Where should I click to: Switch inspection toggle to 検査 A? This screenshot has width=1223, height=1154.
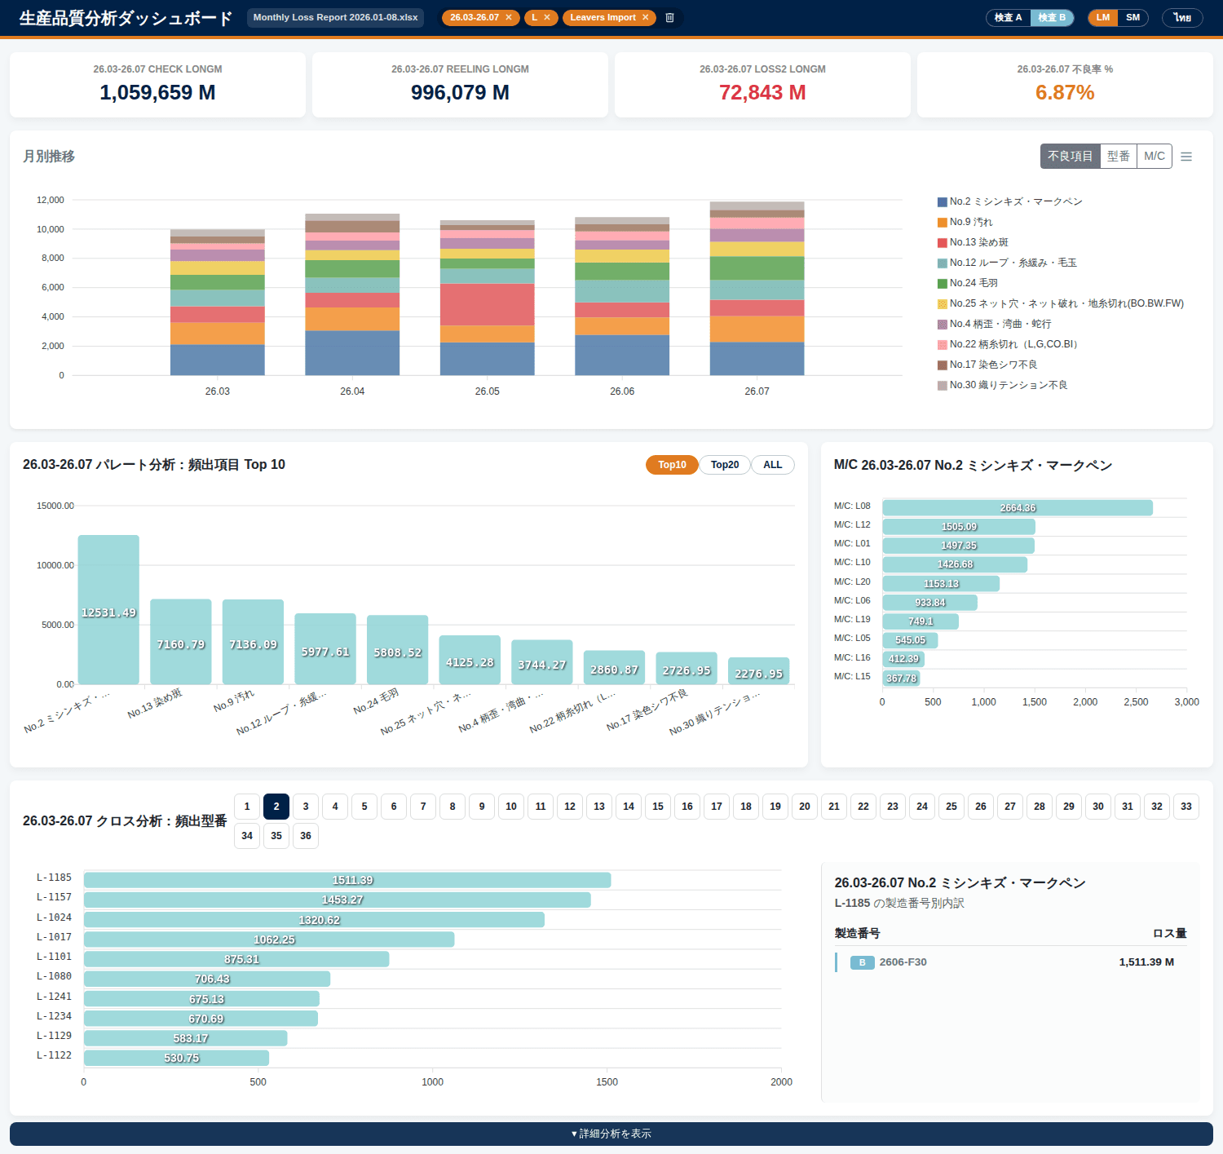1009,17
